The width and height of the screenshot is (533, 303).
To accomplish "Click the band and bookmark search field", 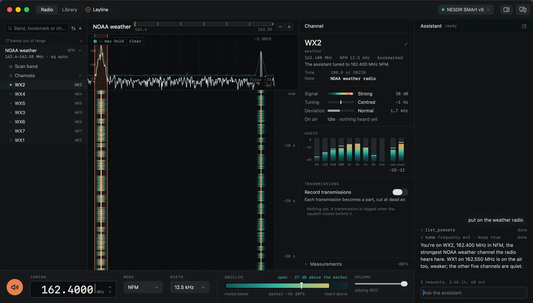I will [37, 28].
